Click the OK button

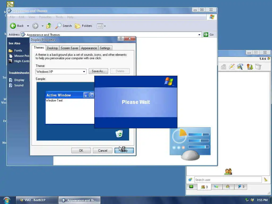click(x=81, y=151)
